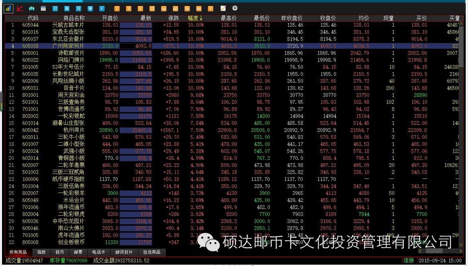This screenshot has height=266, width=468.
Task: Click the 2015-09-24 15:00 timestamp
Action: point(440,260)
